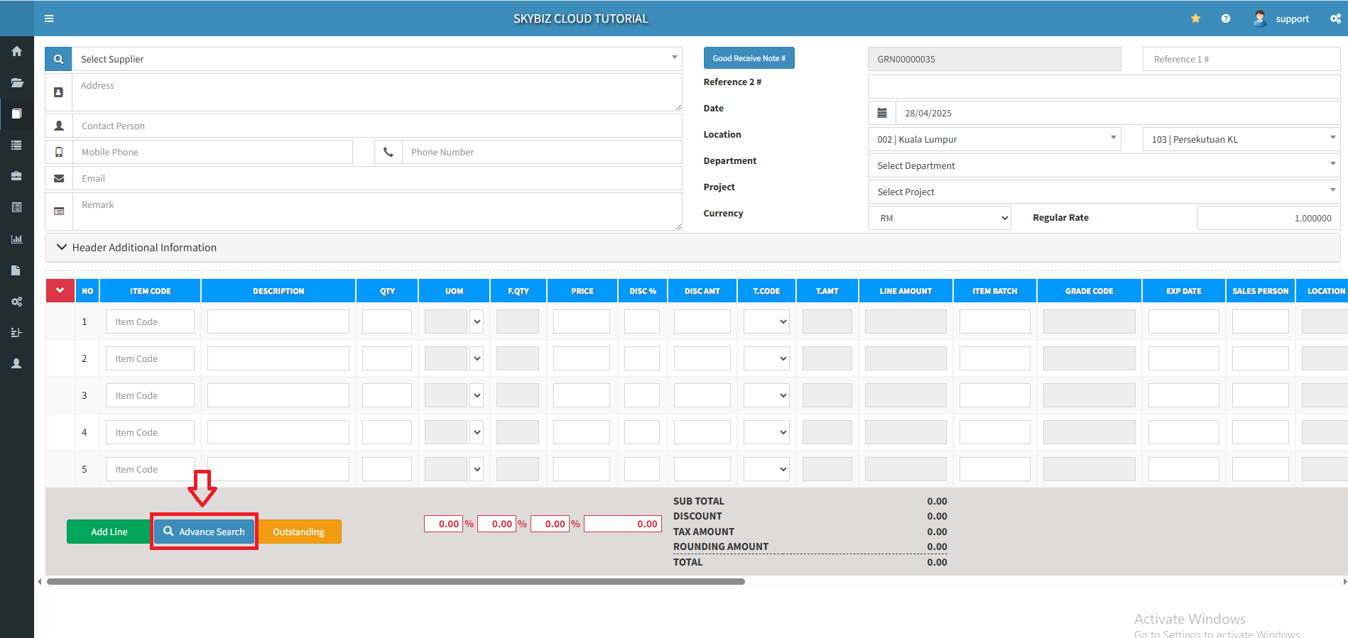Open the help question mark icon

coord(1225,18)
